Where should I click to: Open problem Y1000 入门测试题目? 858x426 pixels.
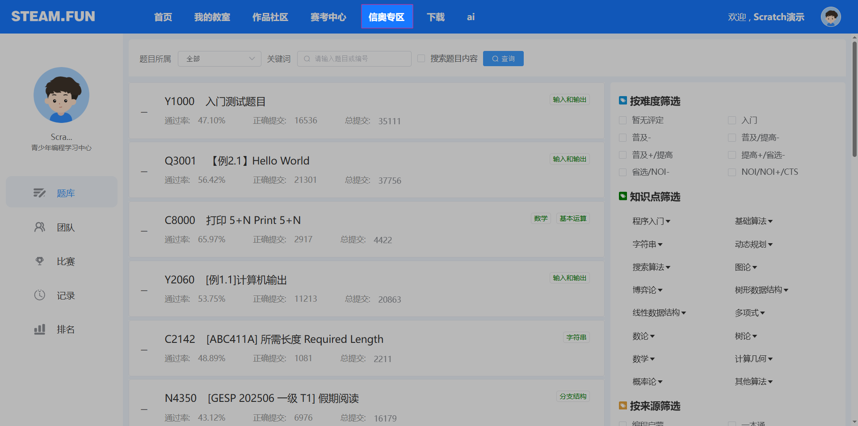click(215, 101)
